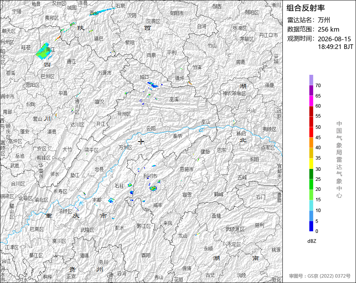Click the 256 km data range value
The height and width of the screenshot is (283, 356).
click(x=329, y=30)
